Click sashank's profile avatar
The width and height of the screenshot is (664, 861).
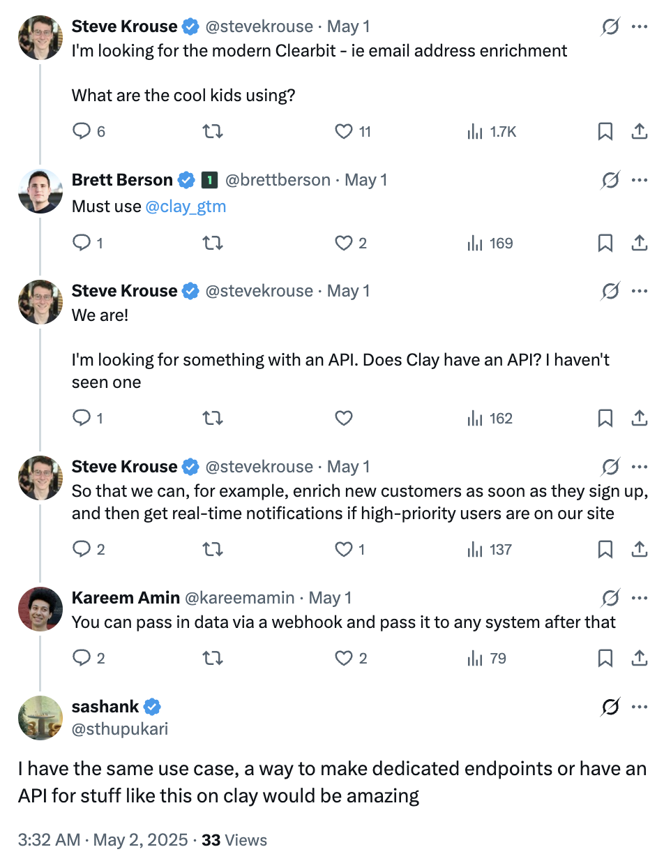point(40,717)
